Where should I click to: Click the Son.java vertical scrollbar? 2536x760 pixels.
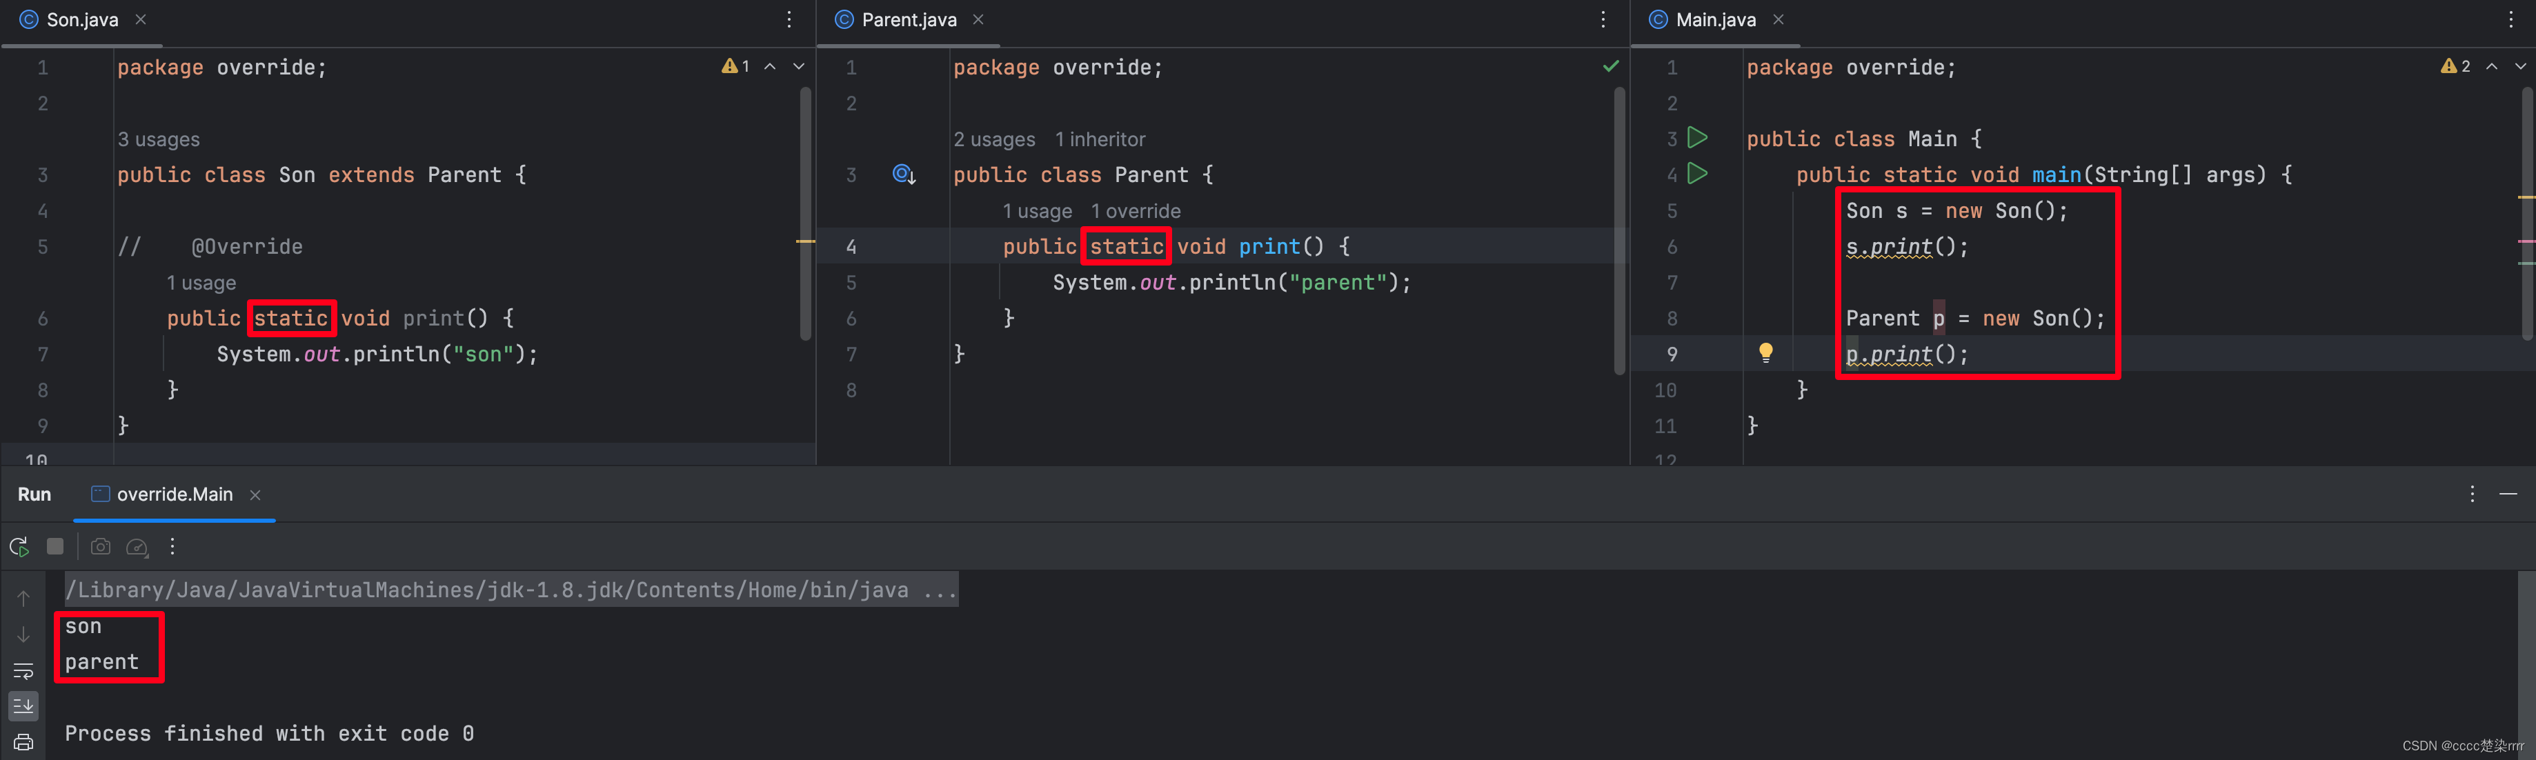(x=805, y=214)
